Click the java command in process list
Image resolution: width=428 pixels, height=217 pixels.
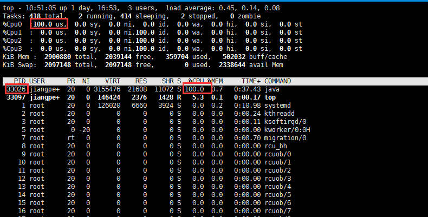[x=273, y=89]
